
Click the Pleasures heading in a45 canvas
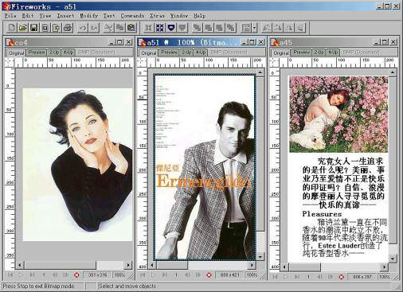[322, 214]
